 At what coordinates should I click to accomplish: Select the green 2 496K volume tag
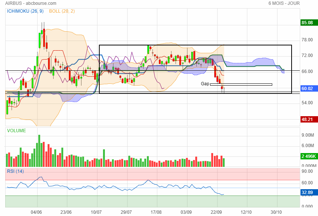(x=309, y=156)
